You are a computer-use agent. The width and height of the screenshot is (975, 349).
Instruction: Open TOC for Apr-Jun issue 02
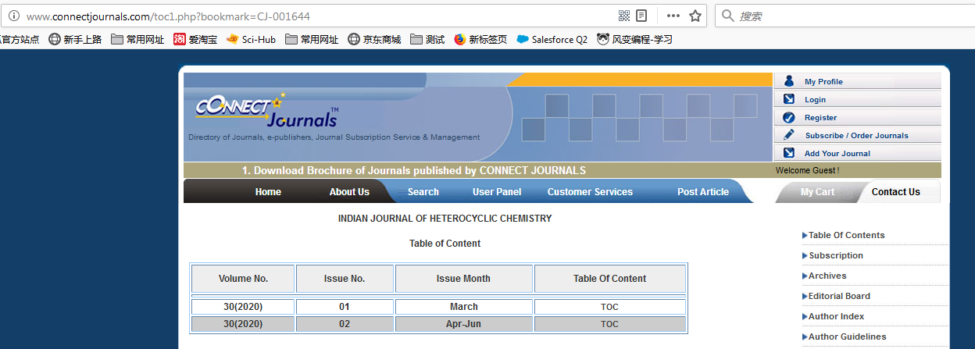609,324
